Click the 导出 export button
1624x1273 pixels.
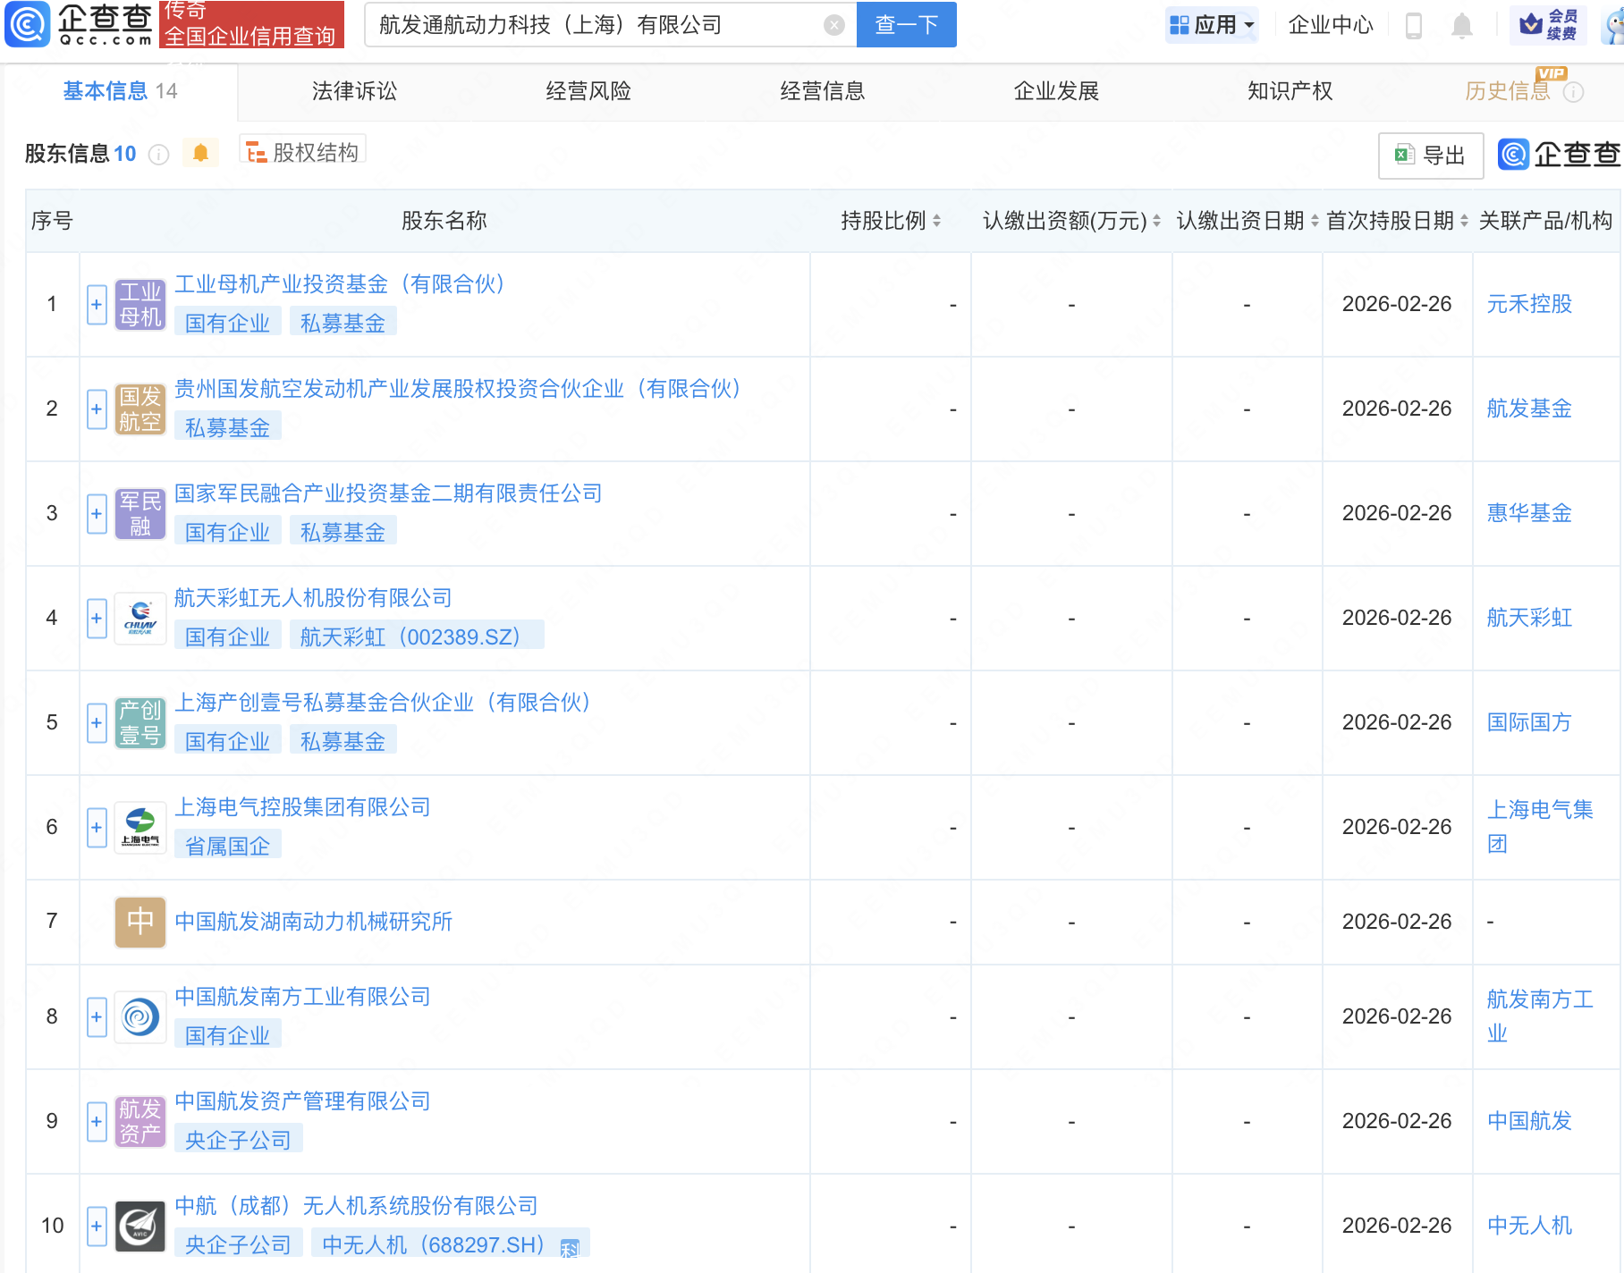[x=1430, y=156]
